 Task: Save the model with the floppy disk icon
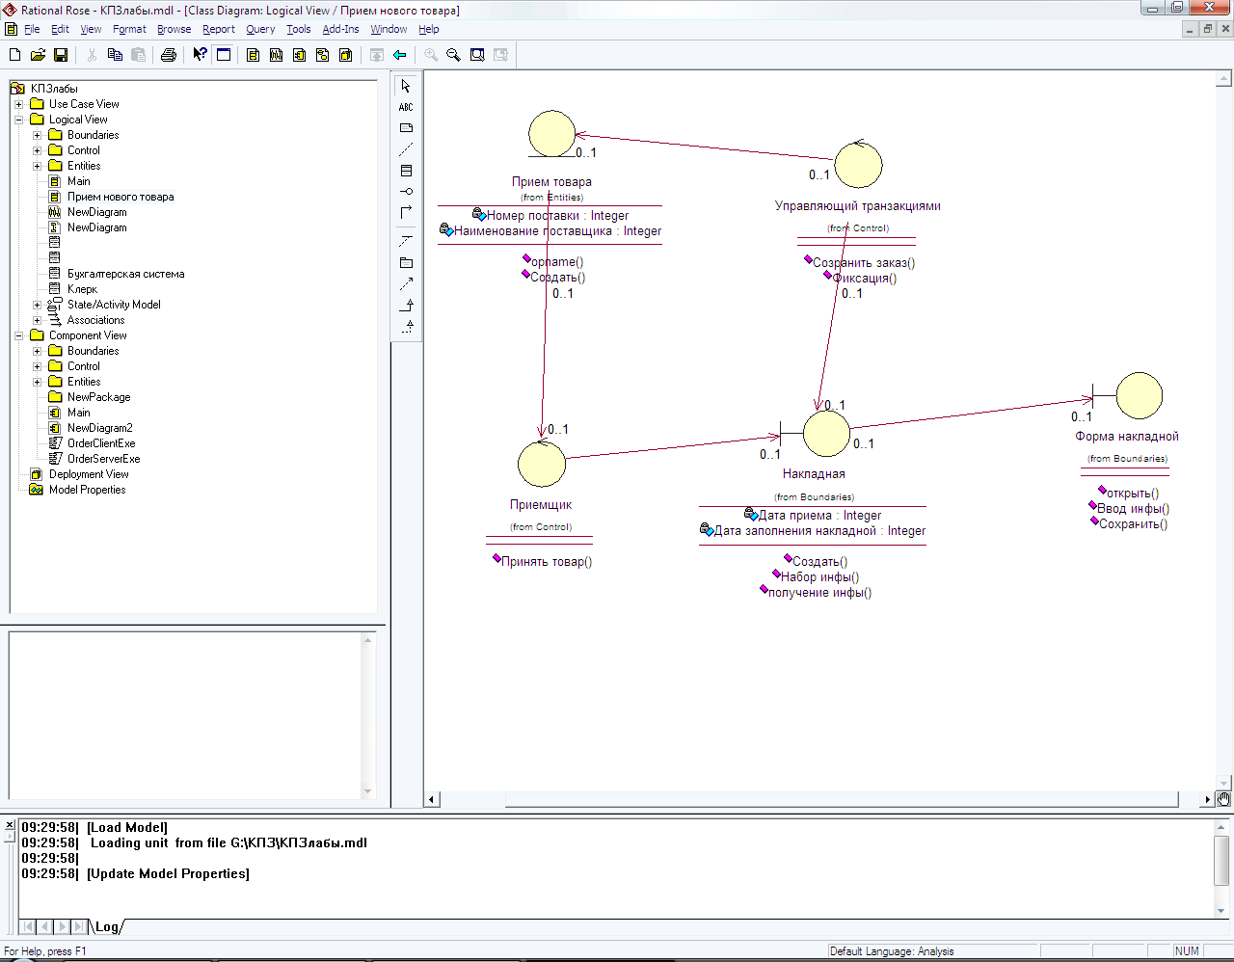point(61,55)
